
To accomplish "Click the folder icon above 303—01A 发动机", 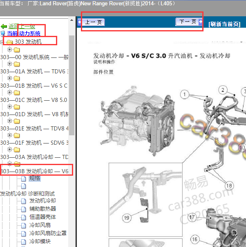I will (17, 64).
